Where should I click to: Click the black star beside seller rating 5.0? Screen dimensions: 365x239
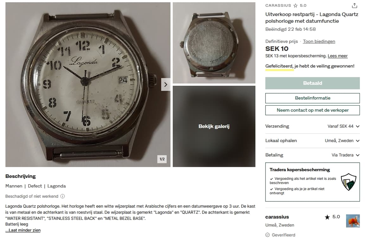coord(327,217)
